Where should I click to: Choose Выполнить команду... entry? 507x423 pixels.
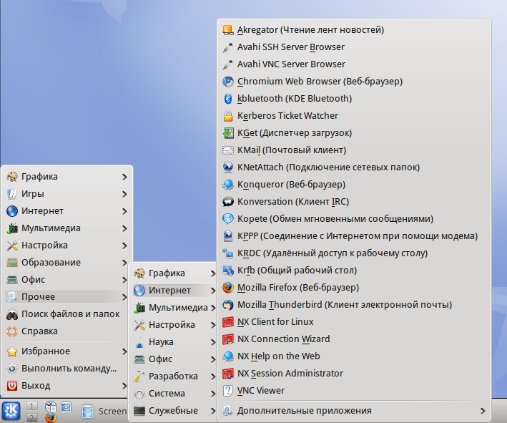67,369
